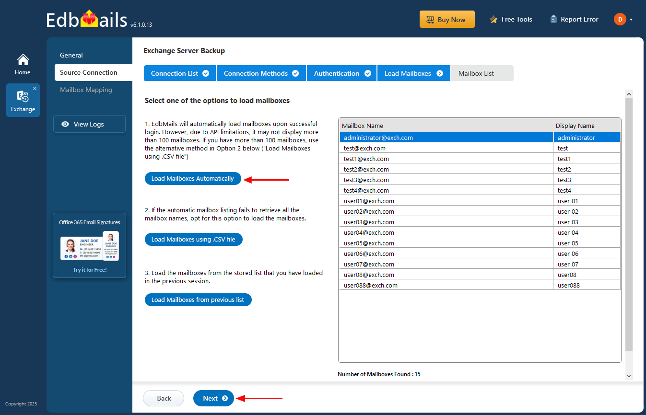The height and width of the screenshot is (415, 646).
Task: Click the Back button
Action: pyautogui.click(x=164, y=398)
